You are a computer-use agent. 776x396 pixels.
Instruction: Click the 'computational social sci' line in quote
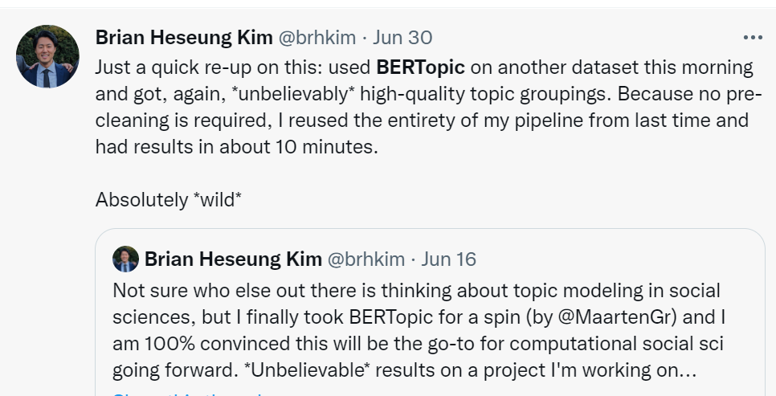click(418, 344)
